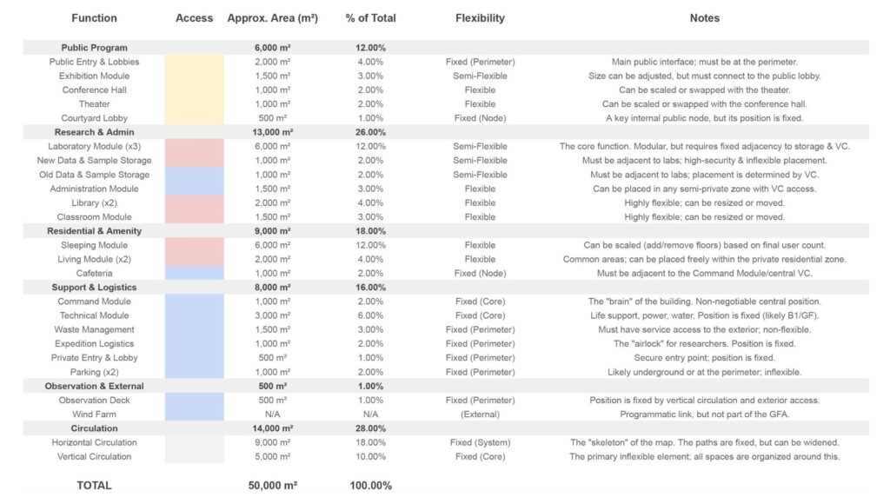Click the Access column header
This screenshot has width=890, height=504.
coord(194,18)
